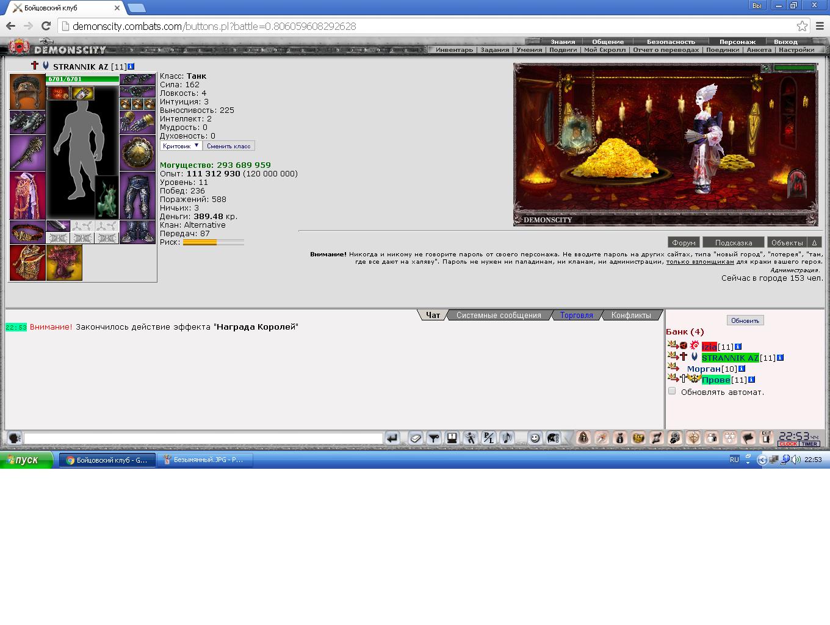Select the plate leggings slot
The width and height of the screenshot is (830, 625).
click(x=137, y=196)
